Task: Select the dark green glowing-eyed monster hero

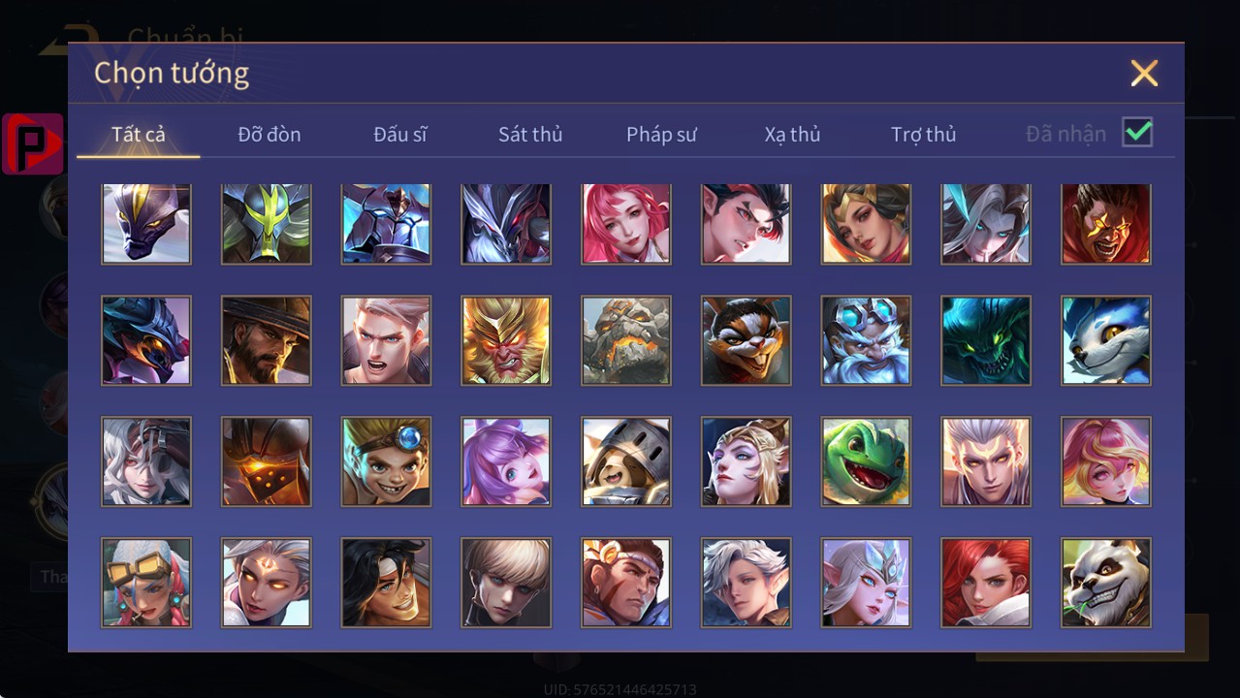Action: [x=986, y=340]
